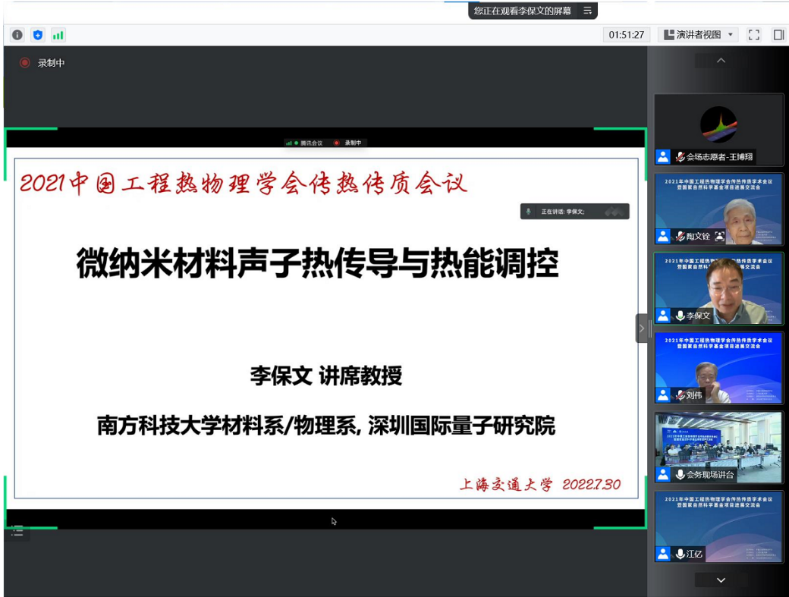Select the 会务现场讲台 video thumbnail

(718, 447)
